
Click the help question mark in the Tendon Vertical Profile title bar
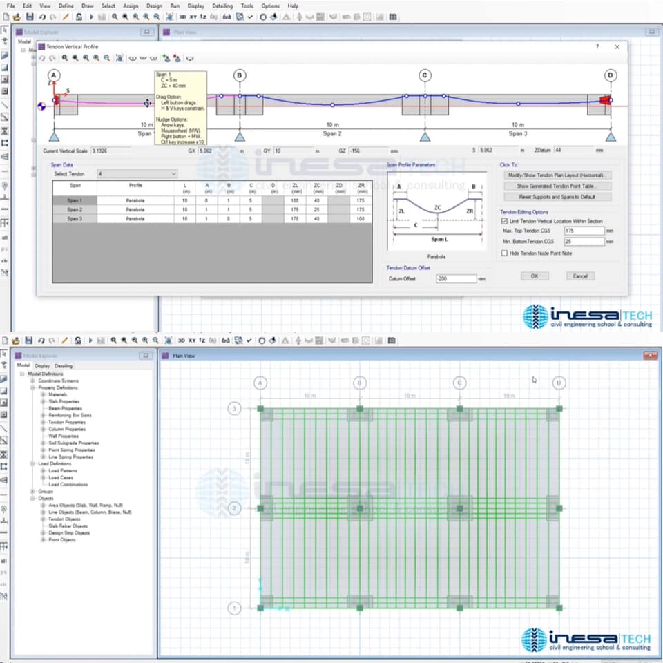597,46
